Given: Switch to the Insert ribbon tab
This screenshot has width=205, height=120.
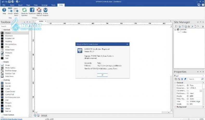Looking at the screenshot, I should coord(20,5).
